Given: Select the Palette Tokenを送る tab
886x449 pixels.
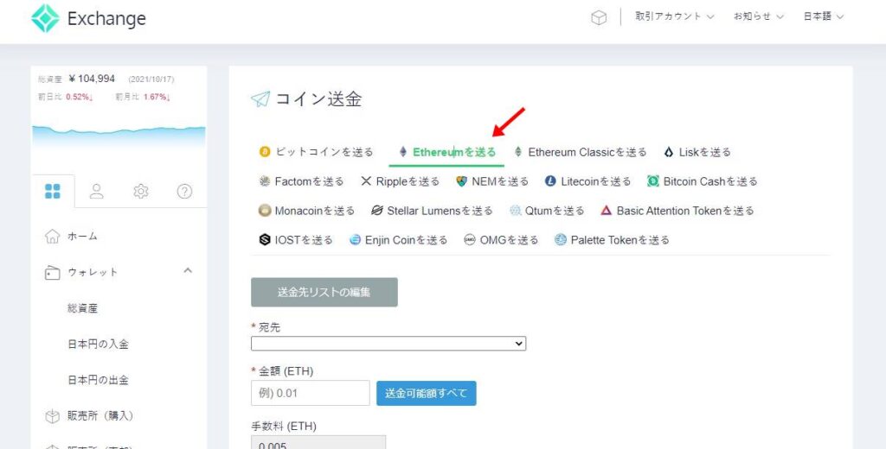Looking at the screenshot, I should 612,240.
